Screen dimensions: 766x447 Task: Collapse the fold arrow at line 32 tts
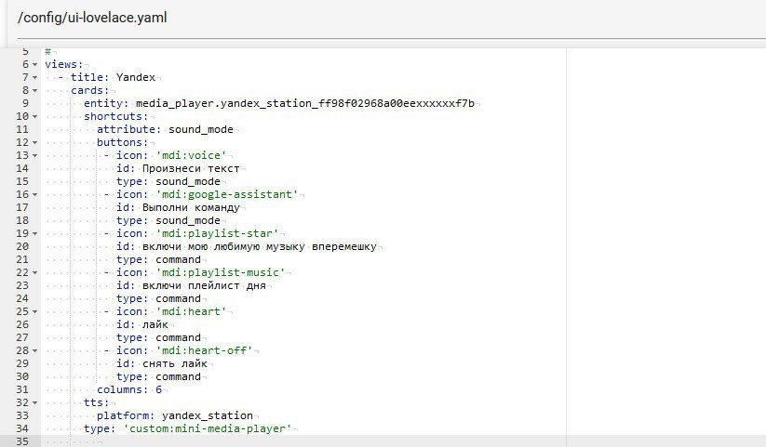(x=34, y=403)
